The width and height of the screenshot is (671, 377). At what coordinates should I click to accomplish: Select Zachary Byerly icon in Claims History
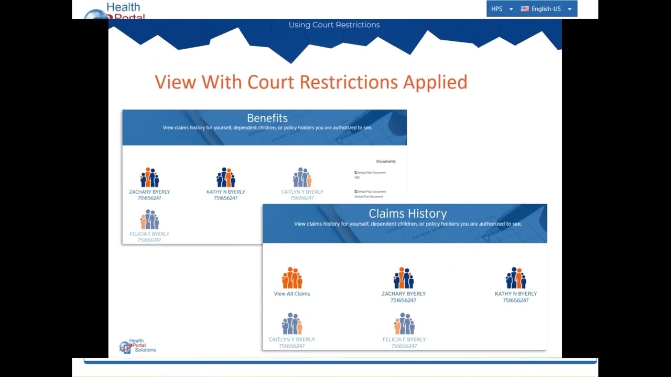coord(404,278)
